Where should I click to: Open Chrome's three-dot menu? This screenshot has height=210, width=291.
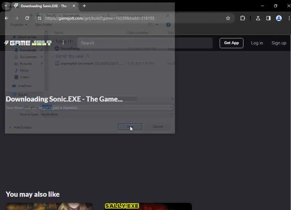(289, 18)
